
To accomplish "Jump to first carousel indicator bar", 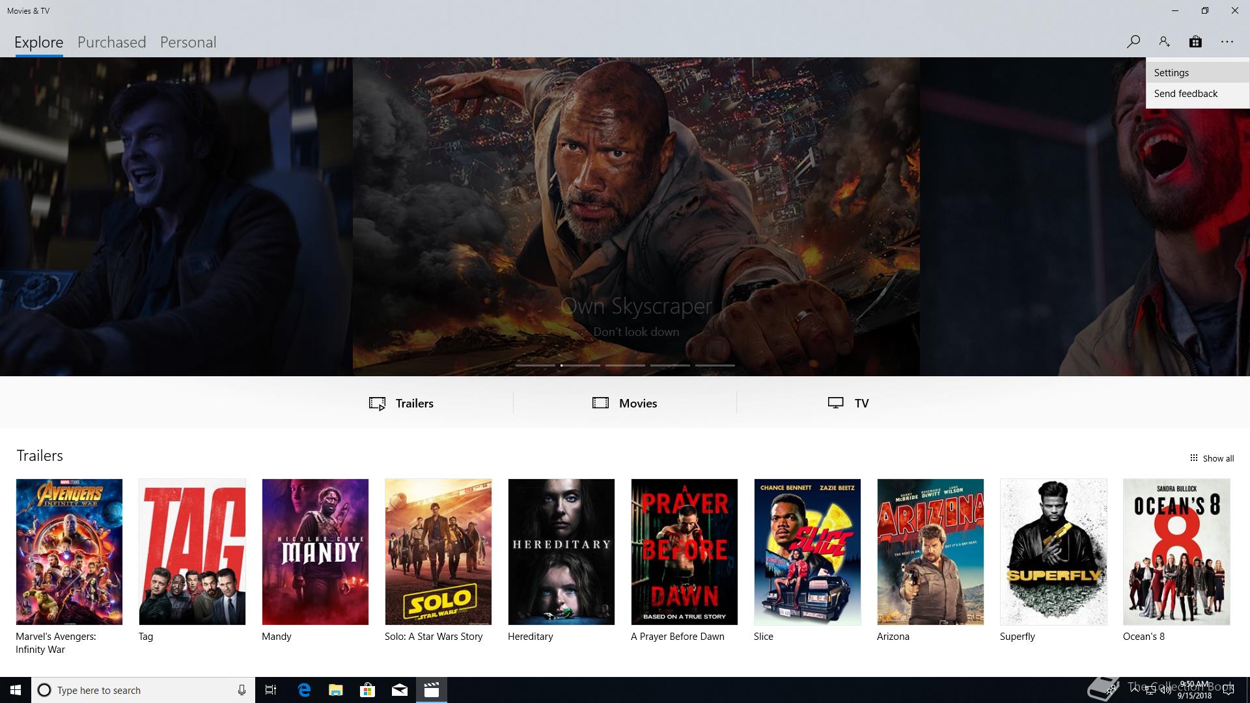I will click(535, 365).
